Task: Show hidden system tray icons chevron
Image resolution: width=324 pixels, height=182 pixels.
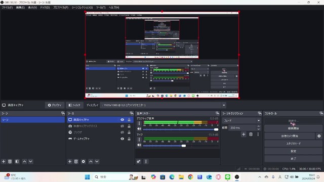Action: (x=260, y=177)
